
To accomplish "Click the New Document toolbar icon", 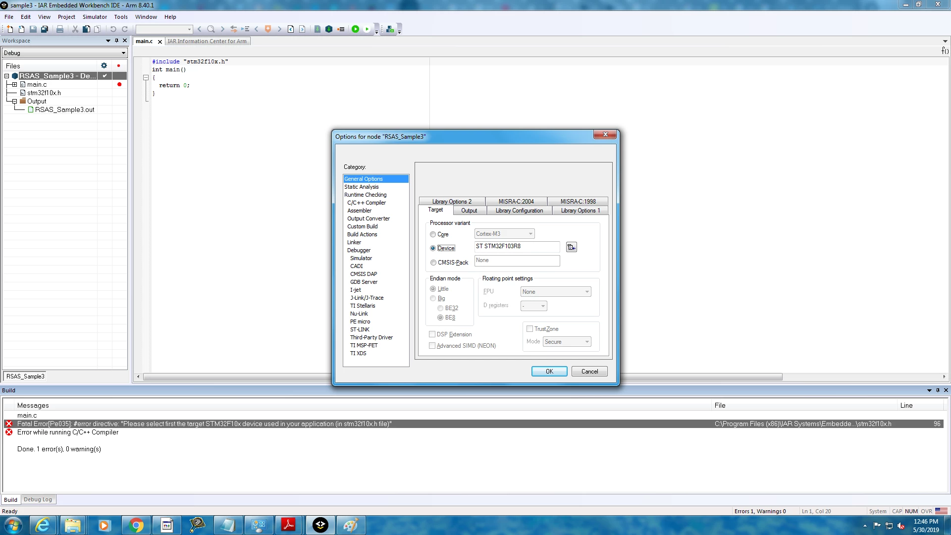I will 9,29.
